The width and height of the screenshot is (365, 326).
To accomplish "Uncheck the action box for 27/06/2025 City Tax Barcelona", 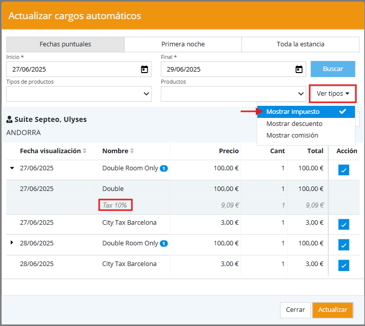I will (x=344, y=224).
